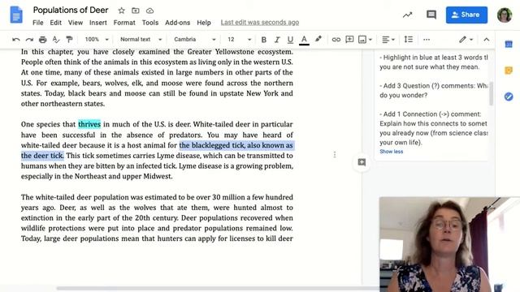
Task: Click the Print icon
Action: point(42,40)
